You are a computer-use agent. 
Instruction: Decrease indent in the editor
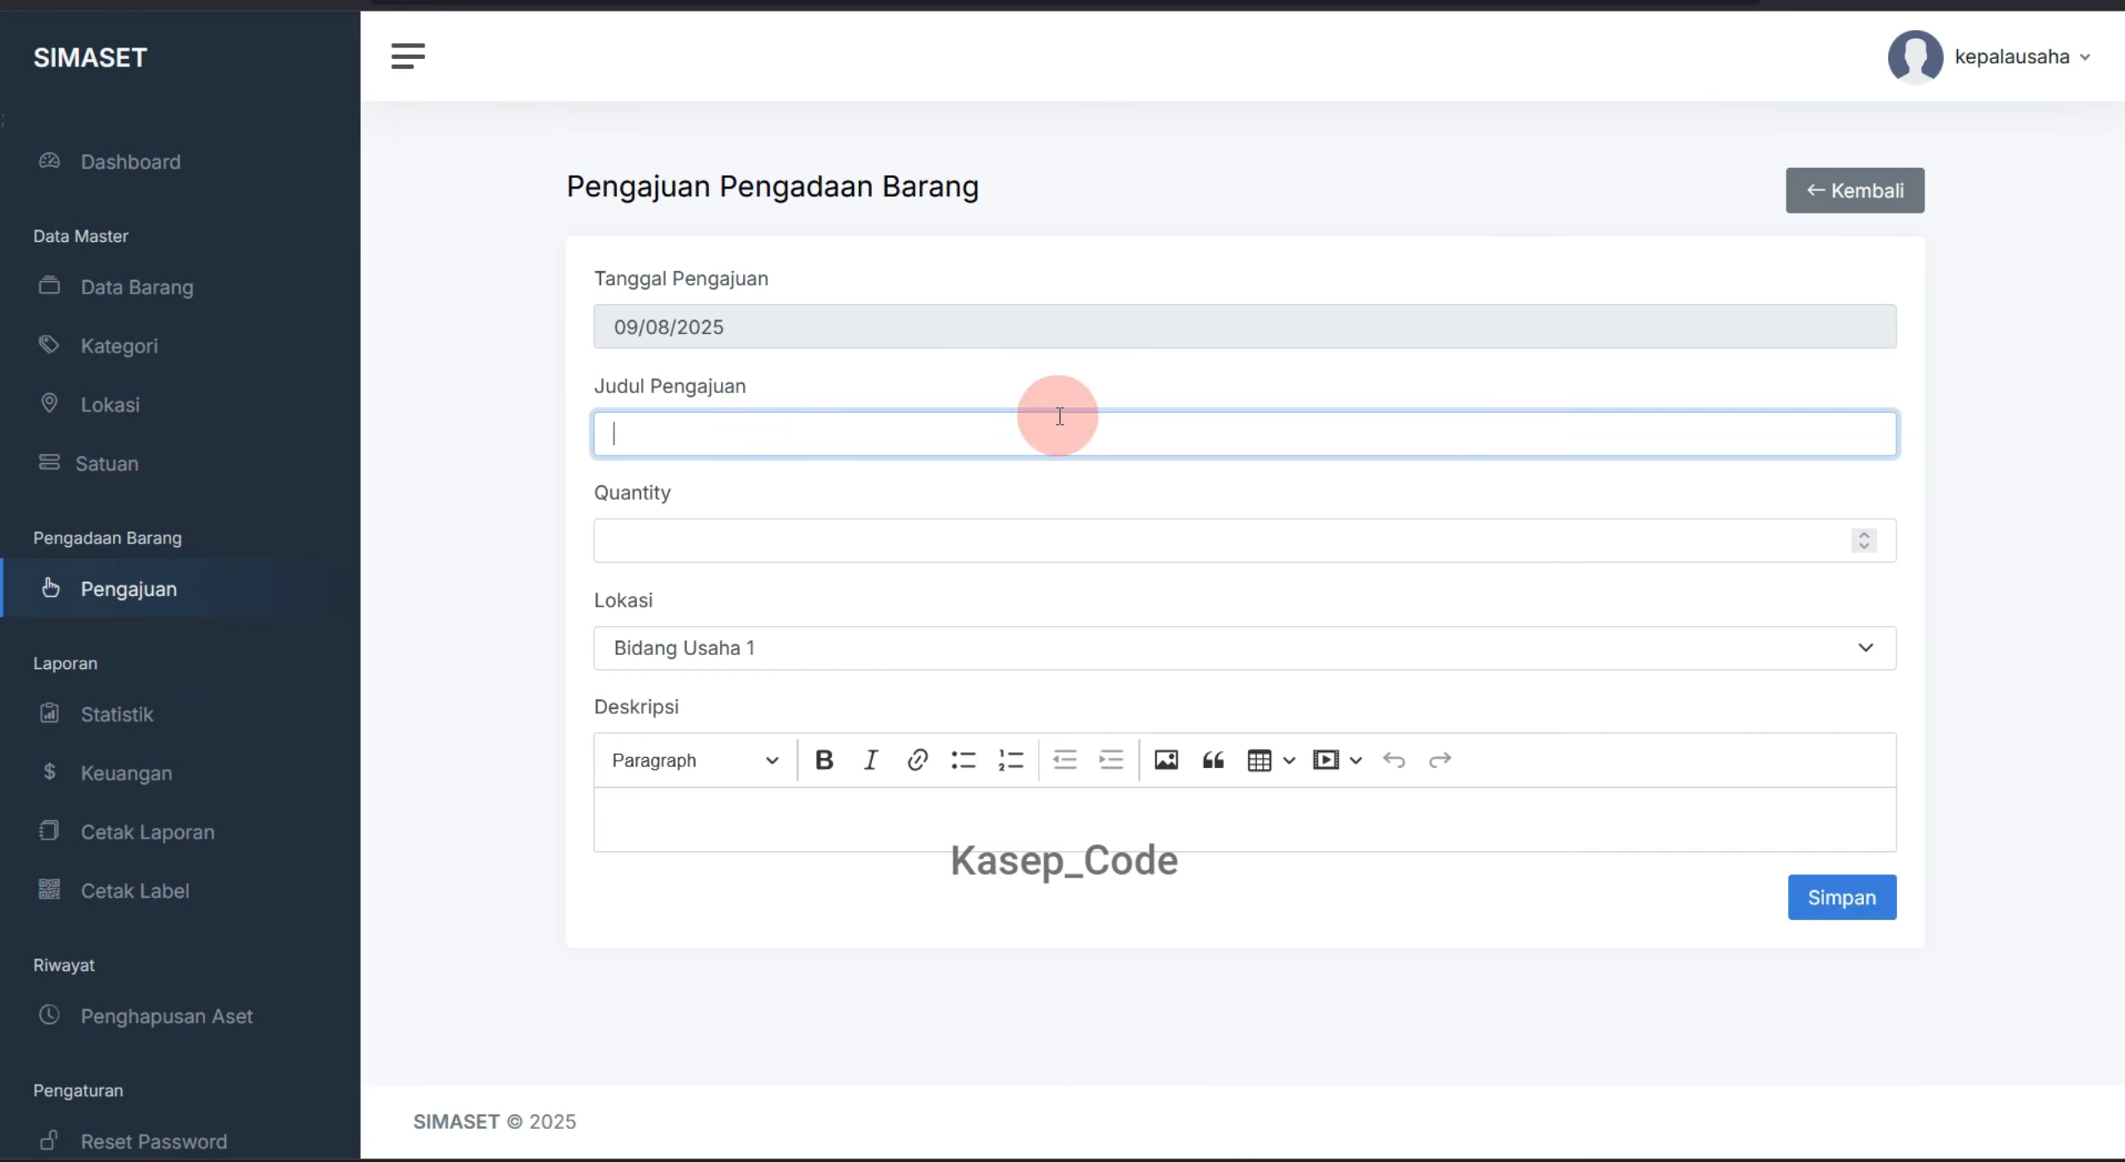(x=1065, y=760)
